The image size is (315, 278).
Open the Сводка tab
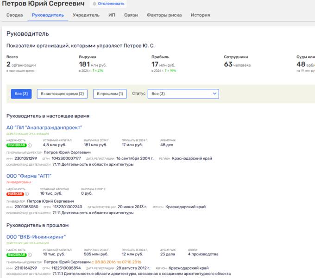click(x=14, y=15)
